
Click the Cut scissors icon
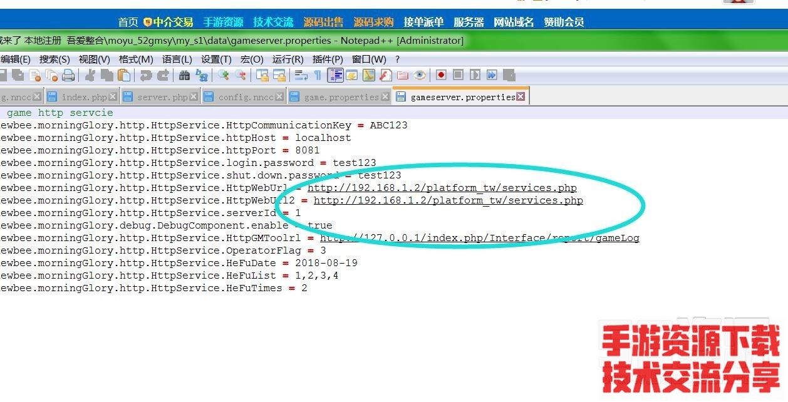pyautogui.click(x=90, y=76)
